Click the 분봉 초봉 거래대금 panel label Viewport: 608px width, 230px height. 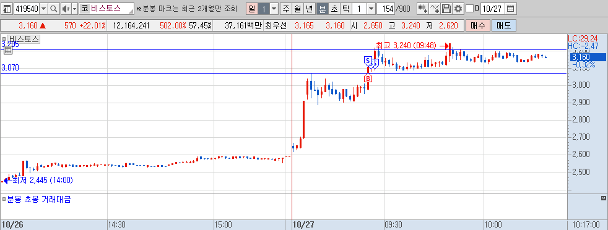coord(39,200)
